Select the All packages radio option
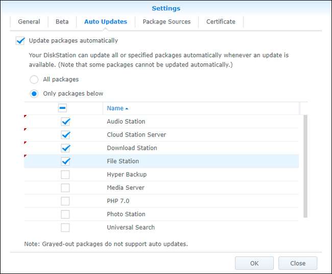Screen dimensions: 332x274 point(34,80)
